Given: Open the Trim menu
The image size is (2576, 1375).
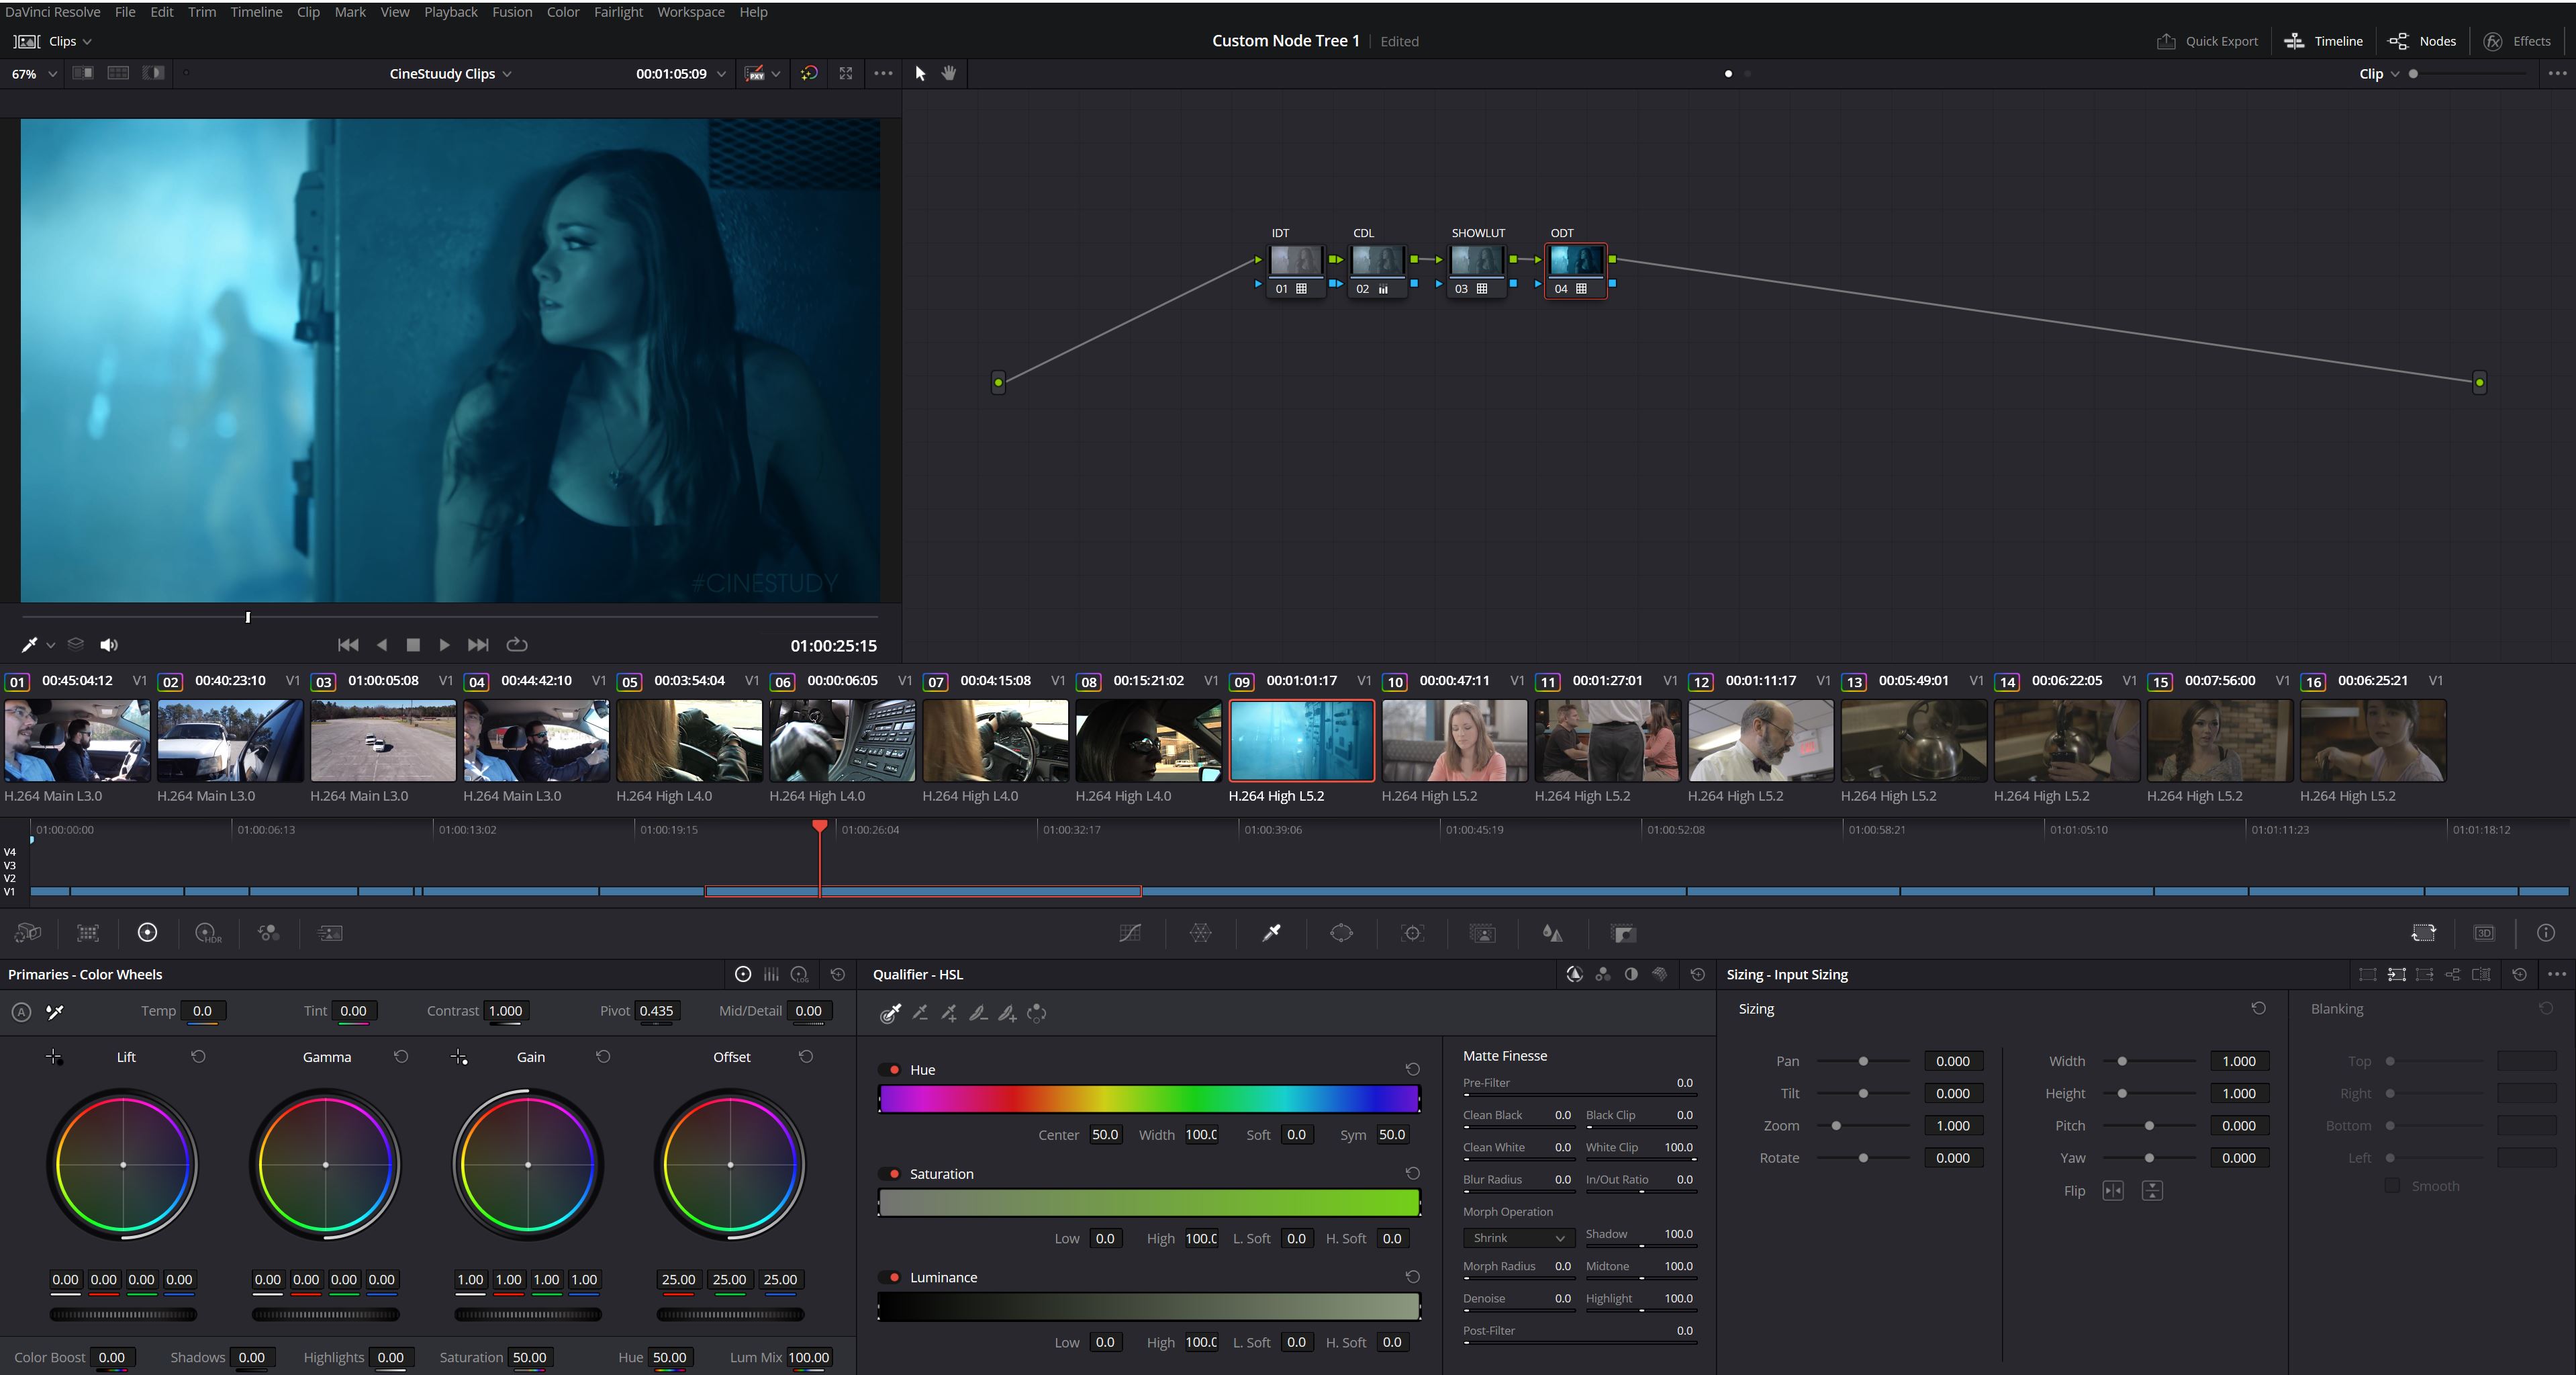Looking at the screenshot, I should point(202,12).
